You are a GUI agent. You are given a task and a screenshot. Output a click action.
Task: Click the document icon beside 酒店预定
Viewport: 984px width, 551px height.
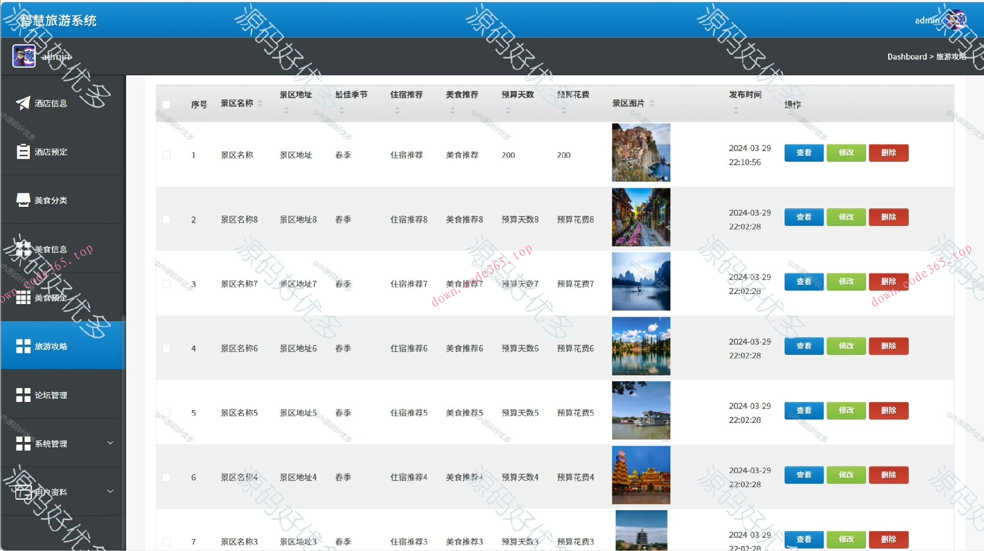[23, 152]
